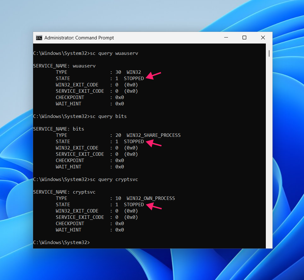The width and height of the screenshot is (304, 280).
Task: Click the scrollbar track below the thumb
Action: (269, 151)
